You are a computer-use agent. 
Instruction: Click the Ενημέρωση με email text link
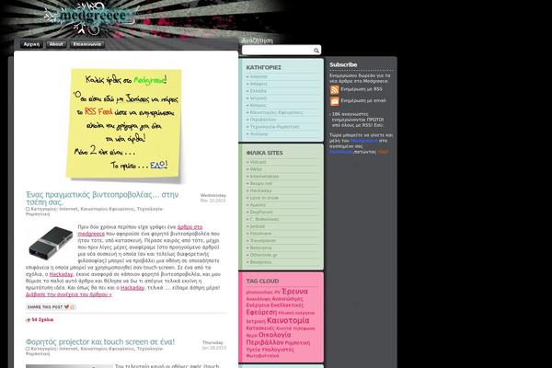363,100
